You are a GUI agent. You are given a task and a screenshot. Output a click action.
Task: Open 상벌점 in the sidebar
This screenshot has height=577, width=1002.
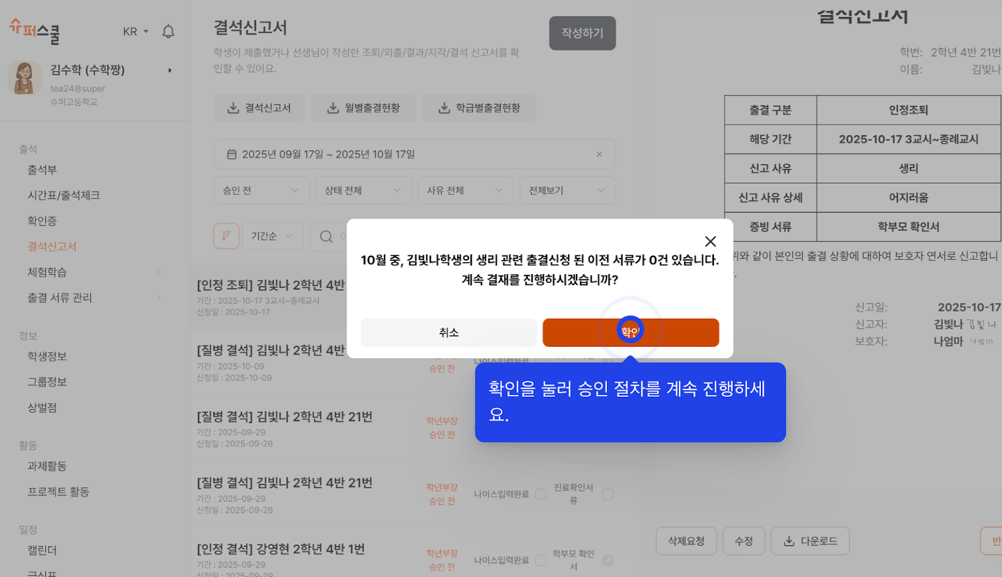pos(42,407)
